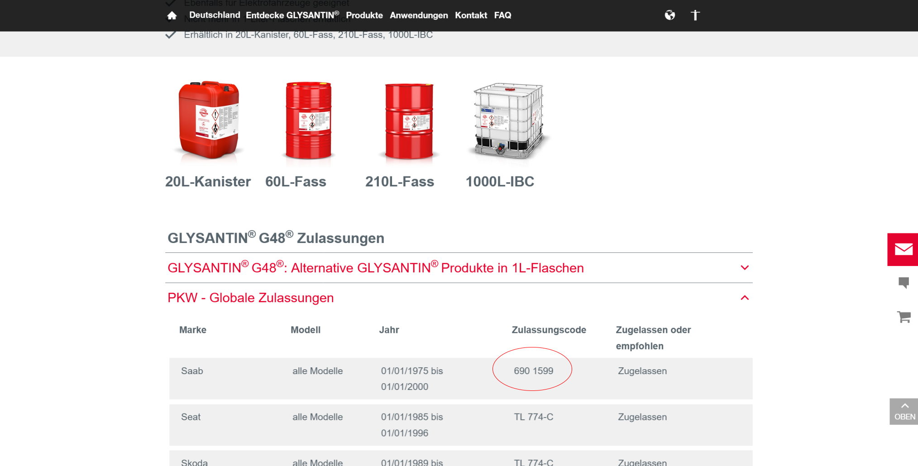
Task: Click the Erhältlich in 20L-Kanister bullet text
Action: tap(308, 35)
